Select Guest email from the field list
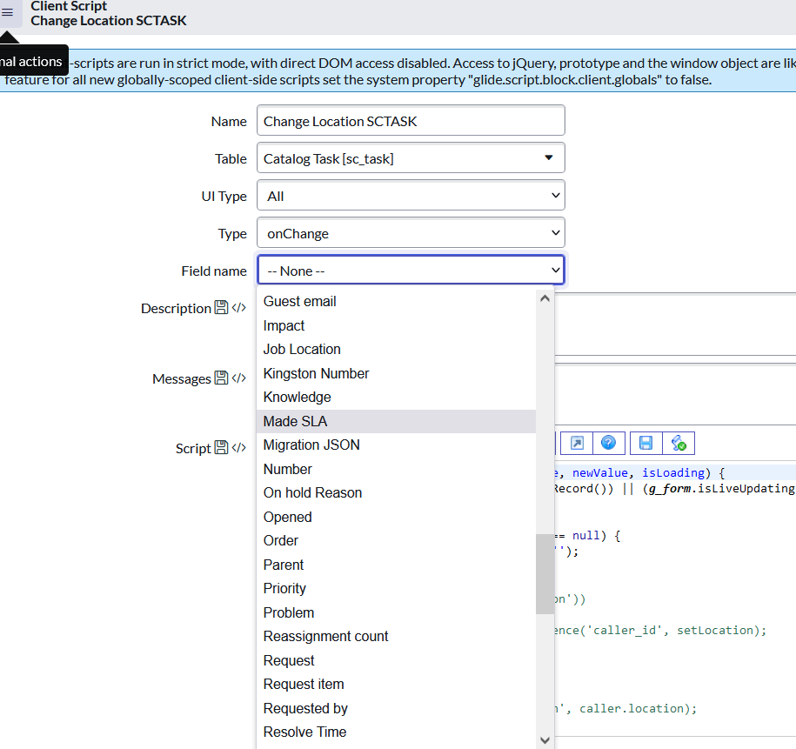The height and width of the screenshot is (749, 796). point(396,302)
